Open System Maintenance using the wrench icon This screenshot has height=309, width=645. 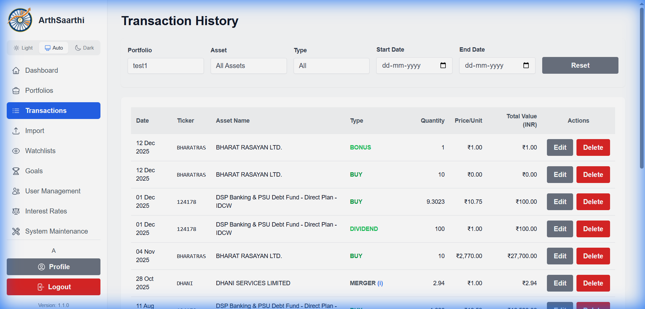(16, 231)
